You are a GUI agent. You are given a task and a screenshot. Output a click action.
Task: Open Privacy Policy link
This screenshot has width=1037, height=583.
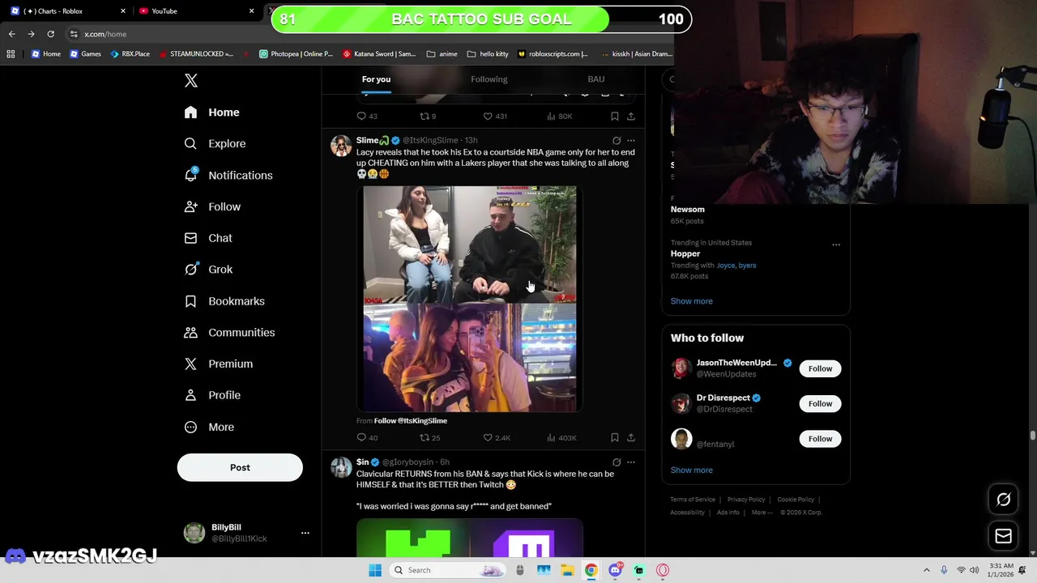tap(746, 500)
